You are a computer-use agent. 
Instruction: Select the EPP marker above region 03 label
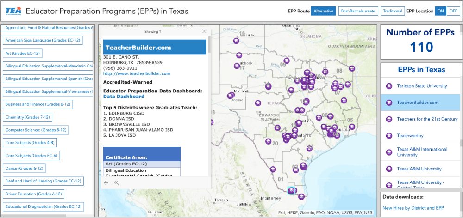pos(309,148)
